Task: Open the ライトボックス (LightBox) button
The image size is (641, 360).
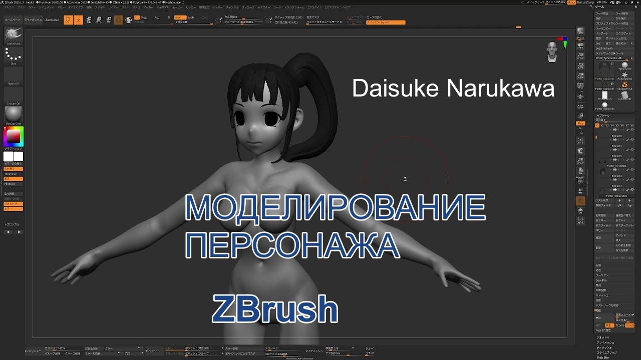Action: pos(33,19)
